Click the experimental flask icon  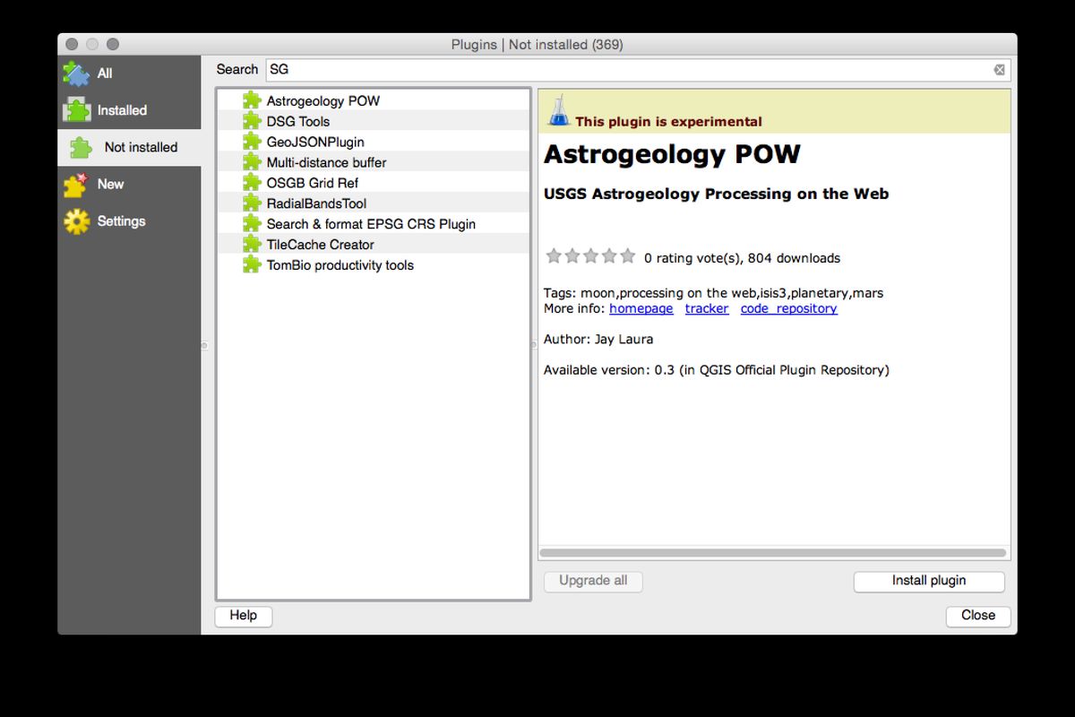[558, 111]
